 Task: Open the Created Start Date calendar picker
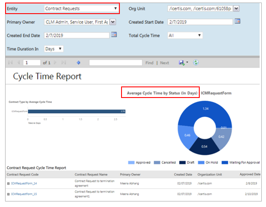[238, 21]
